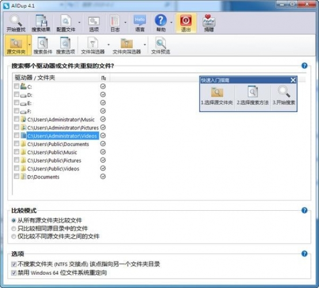
Task: Check C:\Users\Public\Documents folder checkbox
Action: 17,143
